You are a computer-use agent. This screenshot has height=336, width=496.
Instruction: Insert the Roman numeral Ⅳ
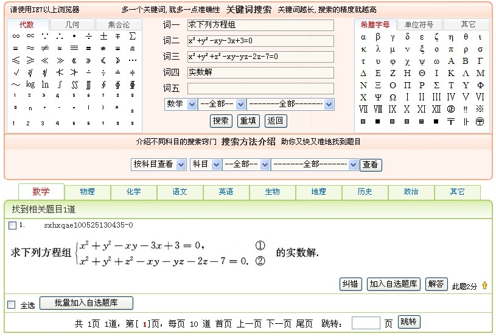451,97
